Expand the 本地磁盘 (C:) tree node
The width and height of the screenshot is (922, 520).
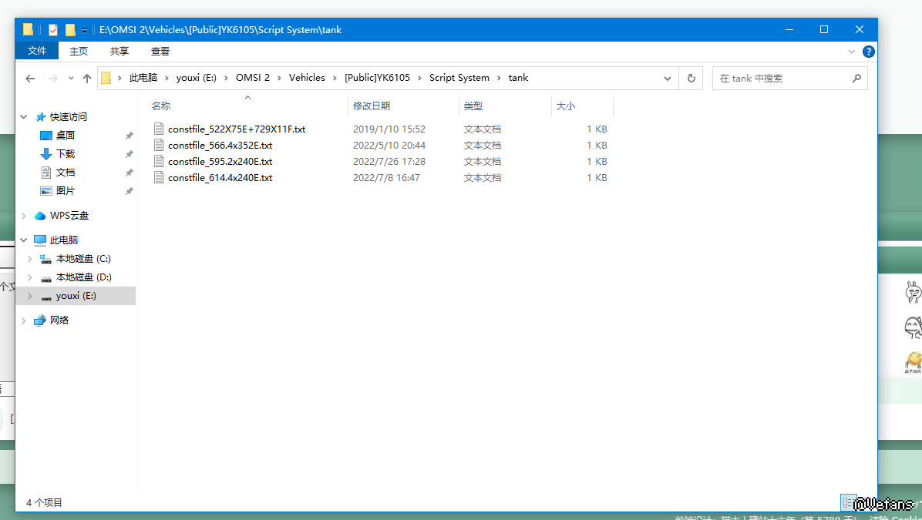click(30, 259)
